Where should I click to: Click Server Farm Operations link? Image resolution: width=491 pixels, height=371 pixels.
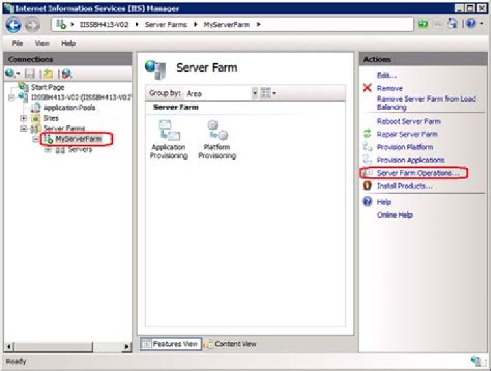417,173
